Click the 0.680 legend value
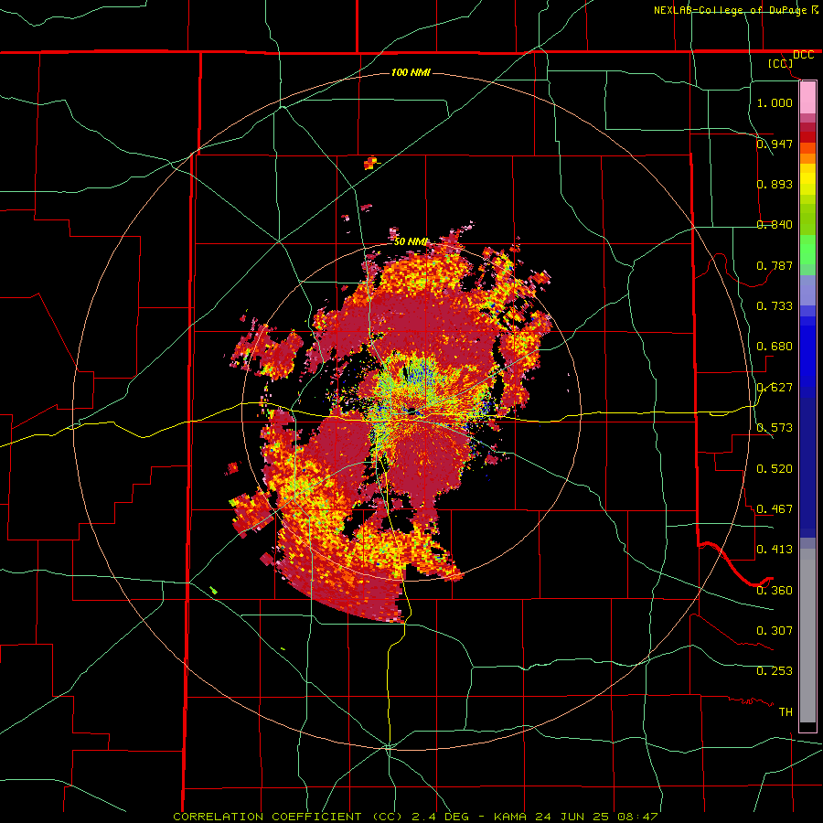Image resolution: width=823 pixels, height=823 pixels. click(775, 347)
